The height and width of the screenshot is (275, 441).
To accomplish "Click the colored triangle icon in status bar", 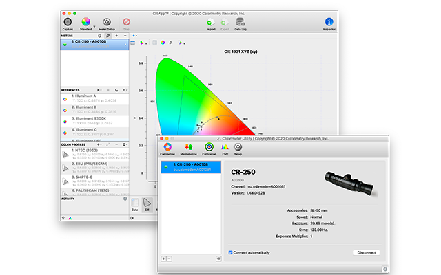I will tap(70, 218).
